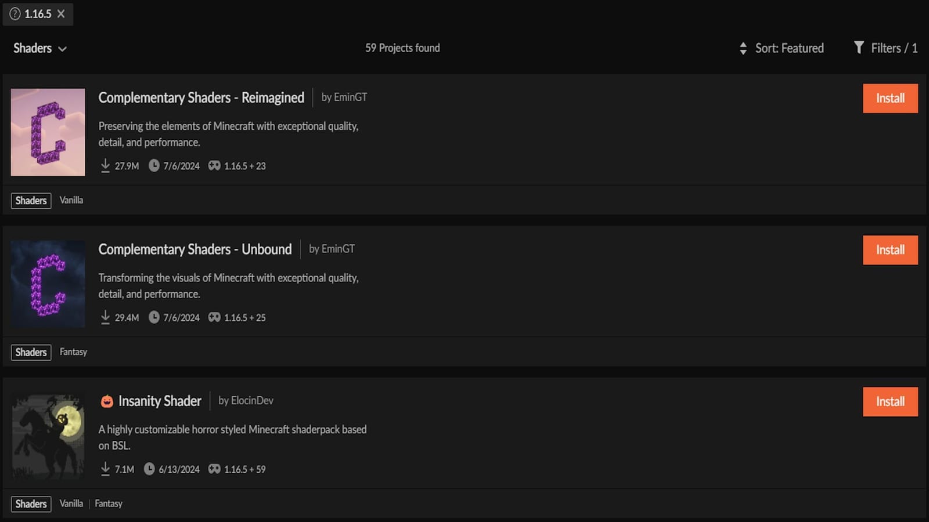
Task: Install Complementary Shaders - Reimagined
Action: pyautogui.click(x=890, y=98)
